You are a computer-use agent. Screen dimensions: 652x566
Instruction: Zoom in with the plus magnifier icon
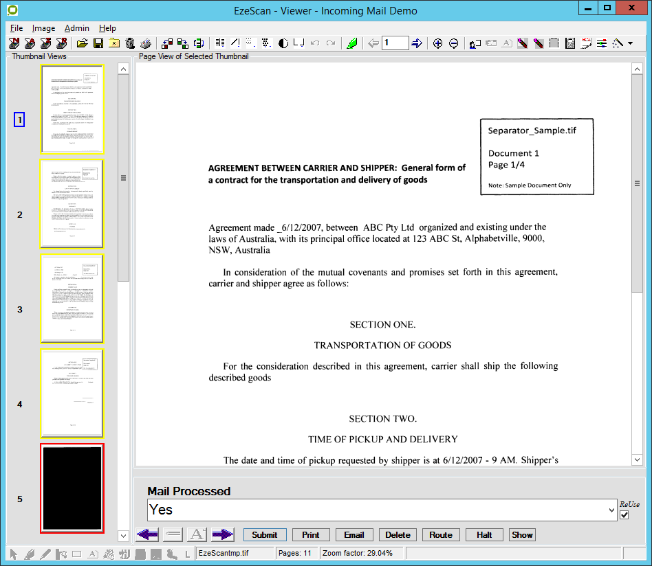tap(437, 43)
